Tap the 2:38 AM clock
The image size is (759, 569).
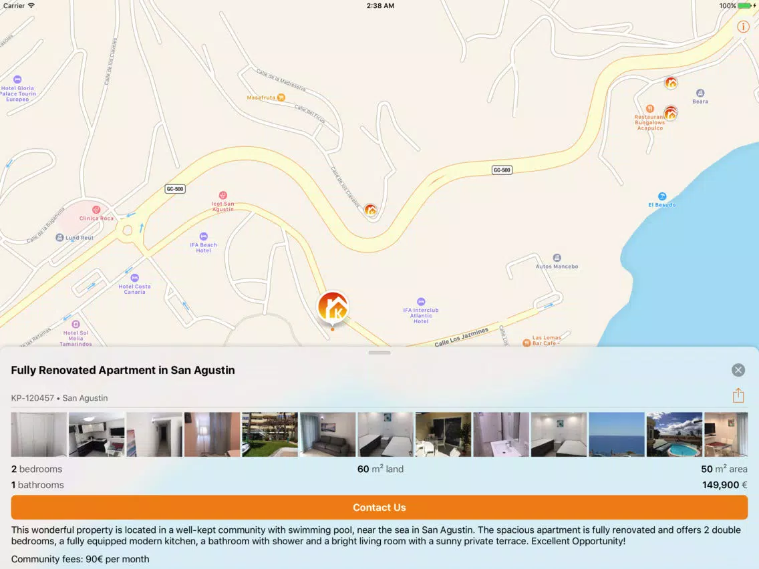point(380,6)
